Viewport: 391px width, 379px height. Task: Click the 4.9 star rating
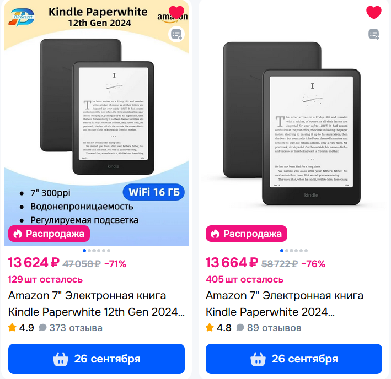tap(21, 327)
